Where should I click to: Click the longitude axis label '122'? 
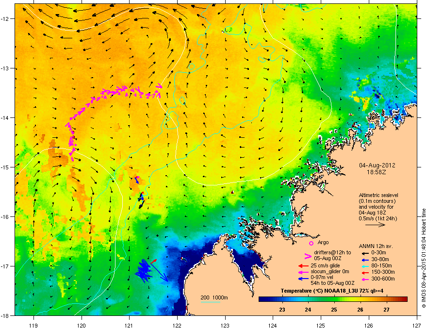click(x=177, y=325)
